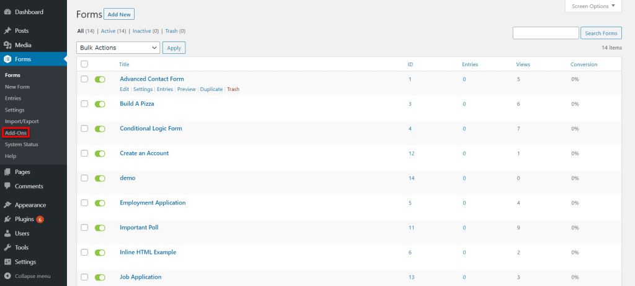Disable the Build A Pizza form toggle
Image resolution: width=635 pixels, height=286 pixels.
click(x=100, y=104)
